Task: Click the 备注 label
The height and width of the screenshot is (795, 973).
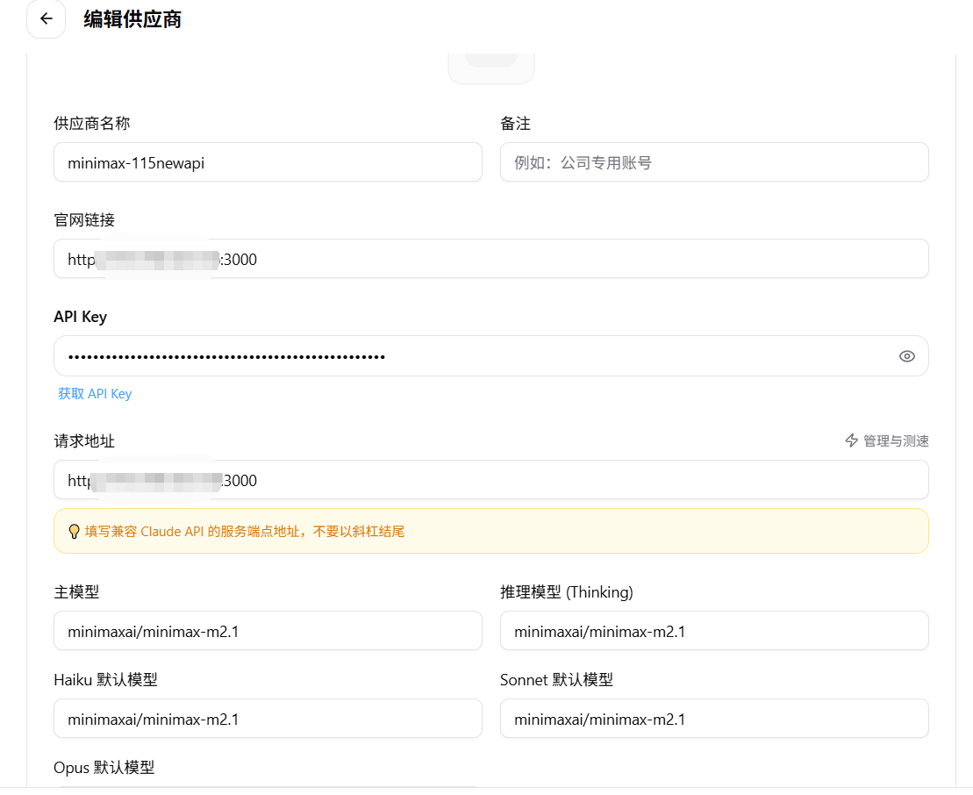Action: tap(515, 124)
